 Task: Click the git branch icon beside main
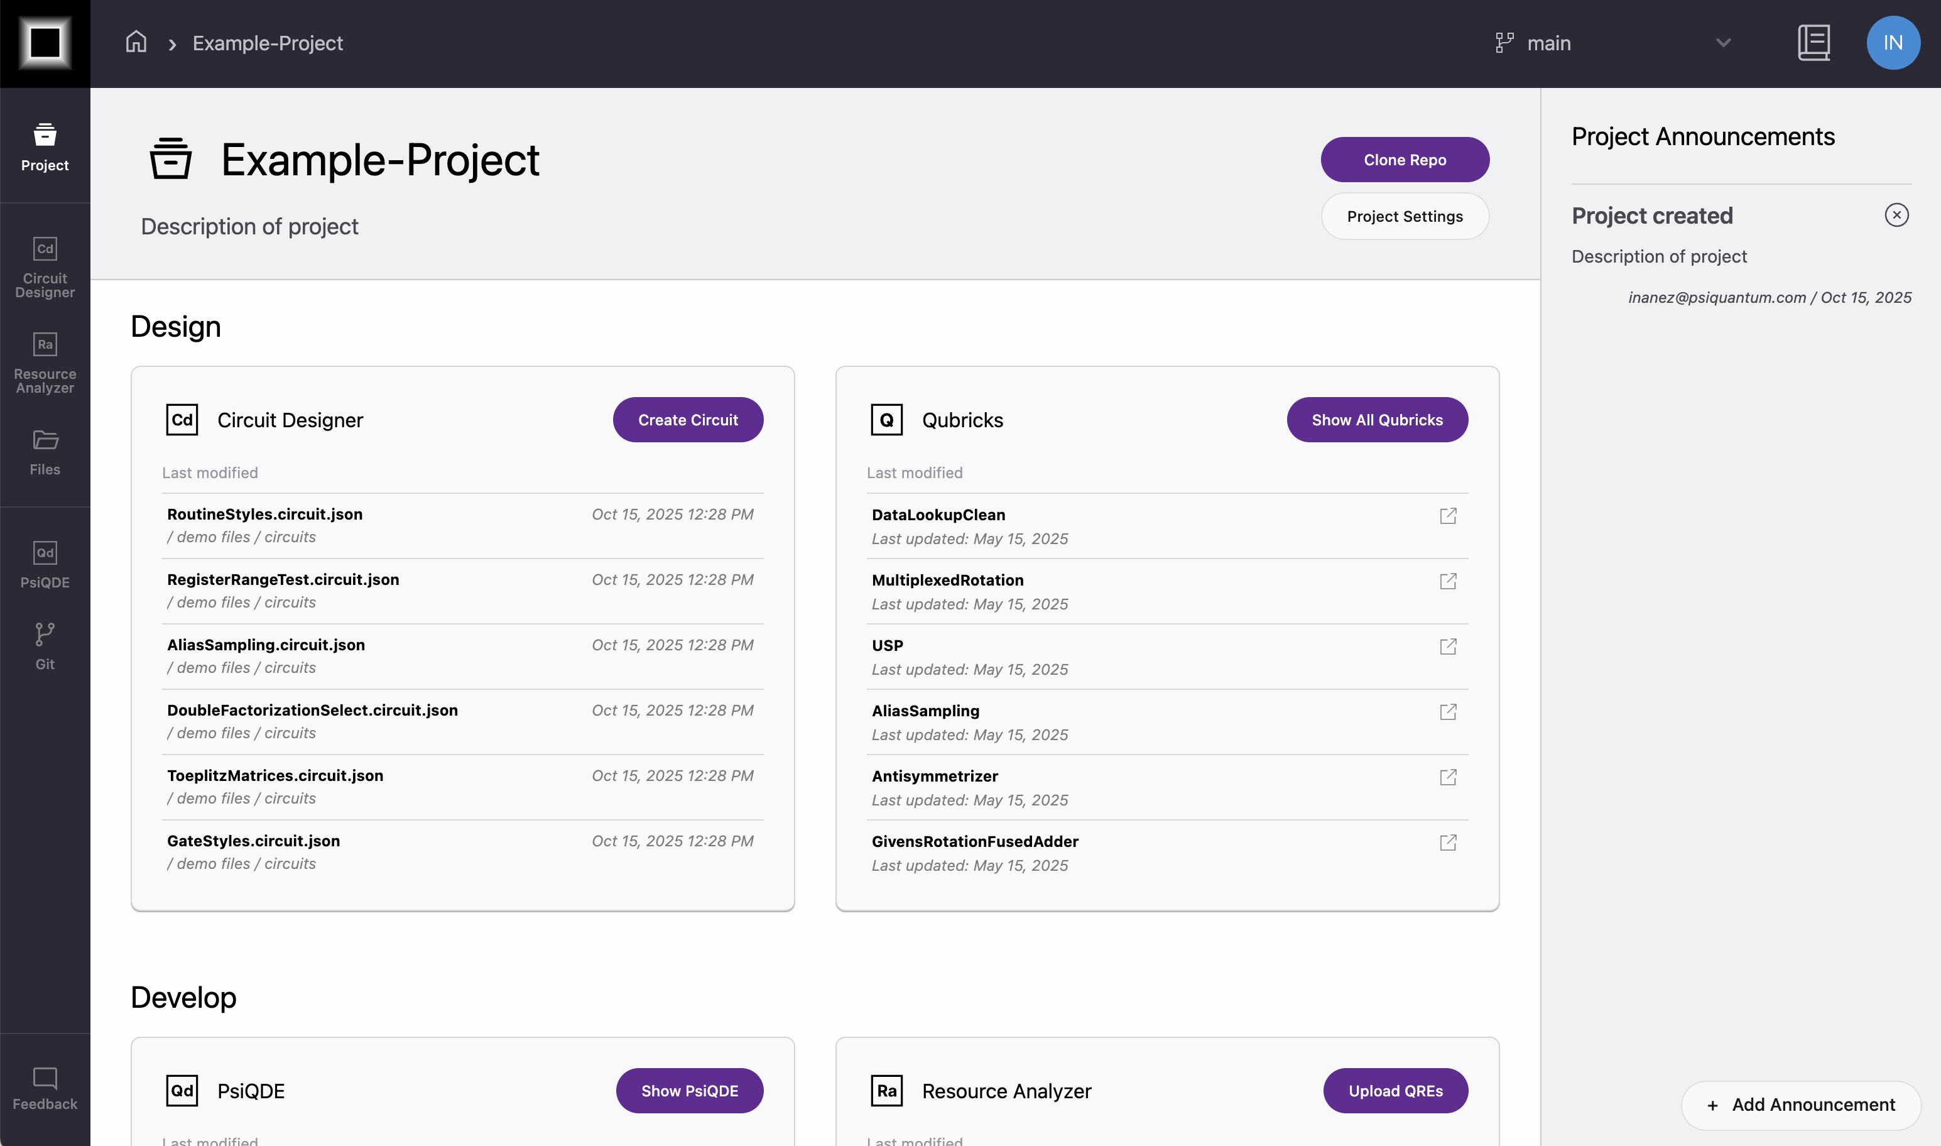[x=1505, y=43]
